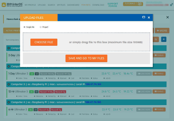
Task: Click Filament2 badge of 1-Day Ultimaker 3
Action: [63, 74]
